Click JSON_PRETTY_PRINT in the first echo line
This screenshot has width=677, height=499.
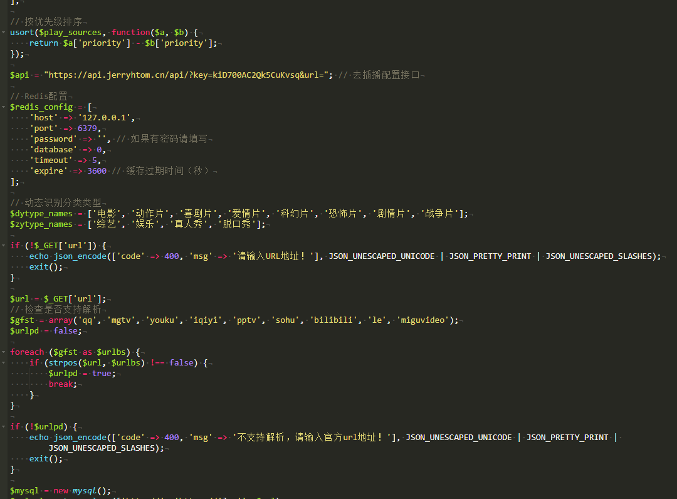(490, 256)
